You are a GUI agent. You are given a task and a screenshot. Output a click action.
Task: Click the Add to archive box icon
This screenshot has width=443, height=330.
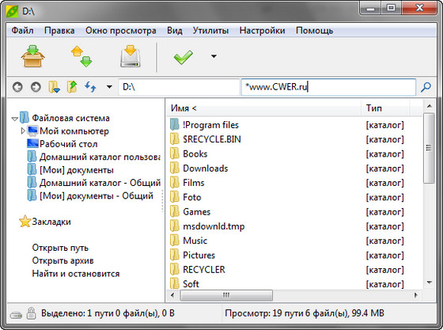point(32,56)
